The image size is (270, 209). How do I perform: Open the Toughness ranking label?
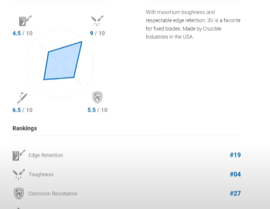(x=41, y=175)
